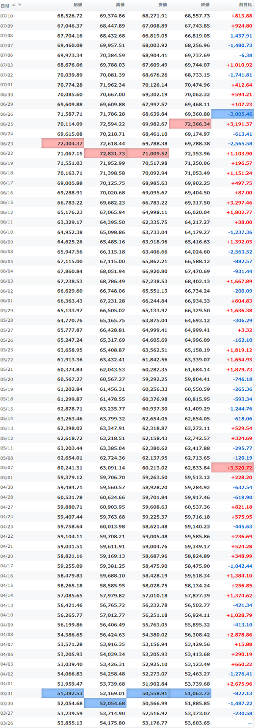
Task: Select the highlighted 71,009.52 low price cell
Action: click(147, 153)
